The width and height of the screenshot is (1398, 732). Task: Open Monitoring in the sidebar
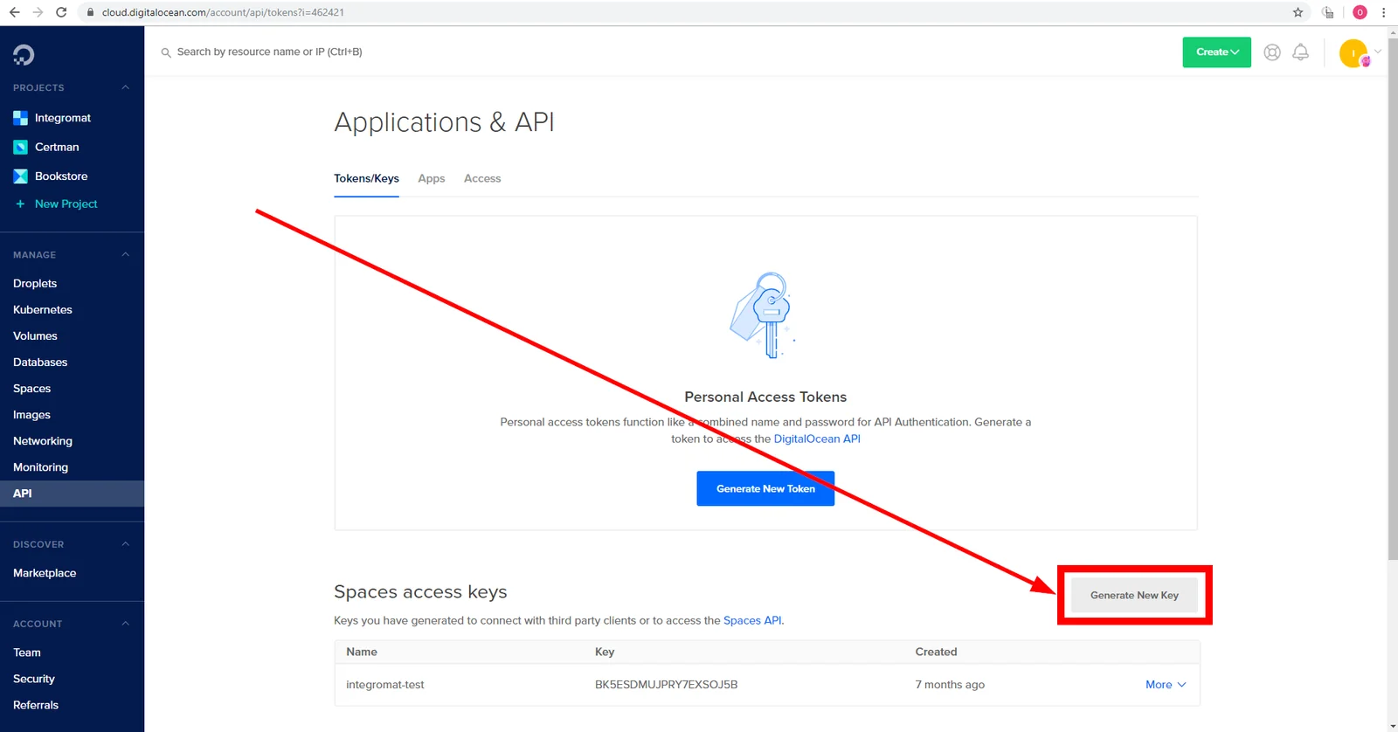(x=40, y=467)
